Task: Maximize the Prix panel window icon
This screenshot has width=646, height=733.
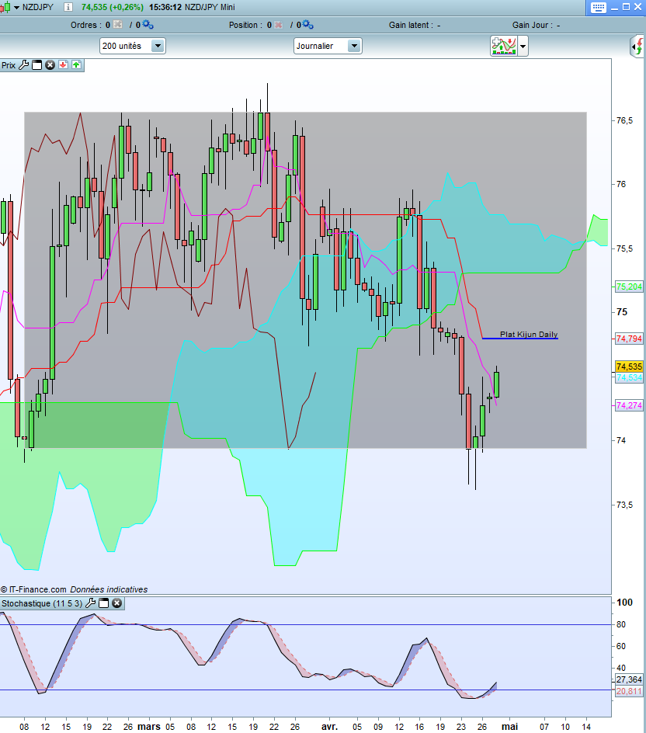Action: tap(37, 65)
